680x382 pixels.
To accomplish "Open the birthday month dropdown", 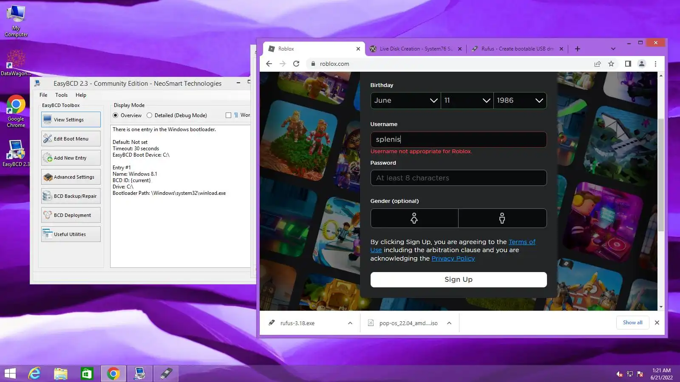I will (x=405, y=101).
